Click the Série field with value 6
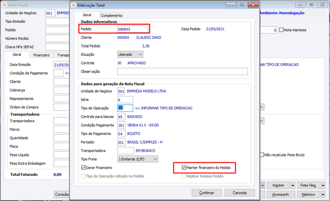Screen dimensions: 330x201 point(125,100)
